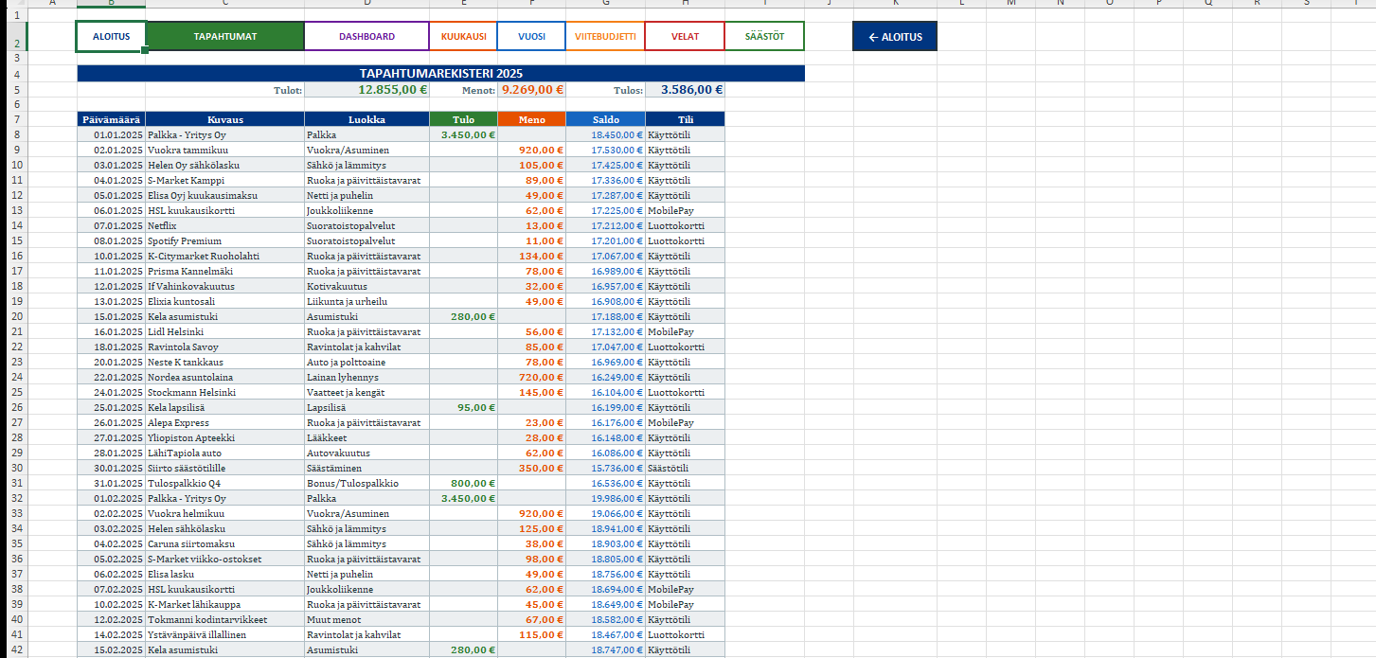This screenshot has height=658, width=1376.
Task: Select the 720,00 € expense cell
Action: coord(531,377)
